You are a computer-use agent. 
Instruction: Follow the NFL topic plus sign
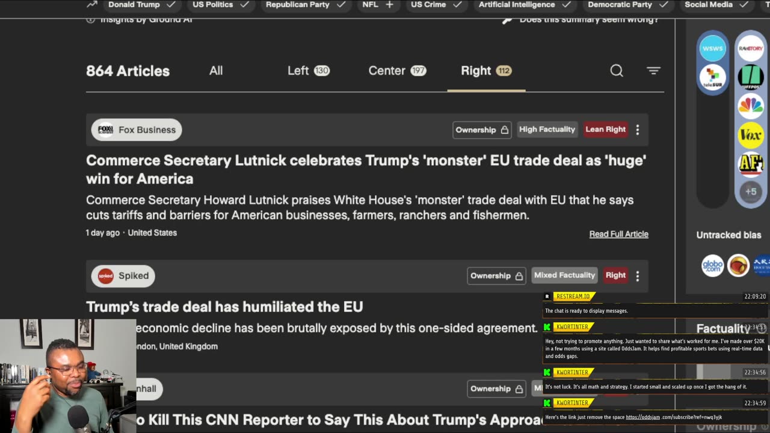click(389, 4)
